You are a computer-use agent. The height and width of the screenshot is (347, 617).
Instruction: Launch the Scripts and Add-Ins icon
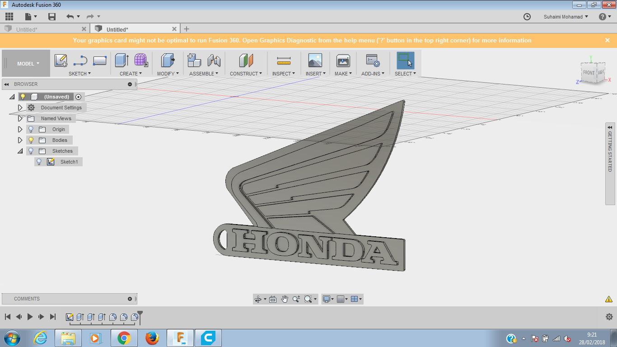[x=373, y=60]
